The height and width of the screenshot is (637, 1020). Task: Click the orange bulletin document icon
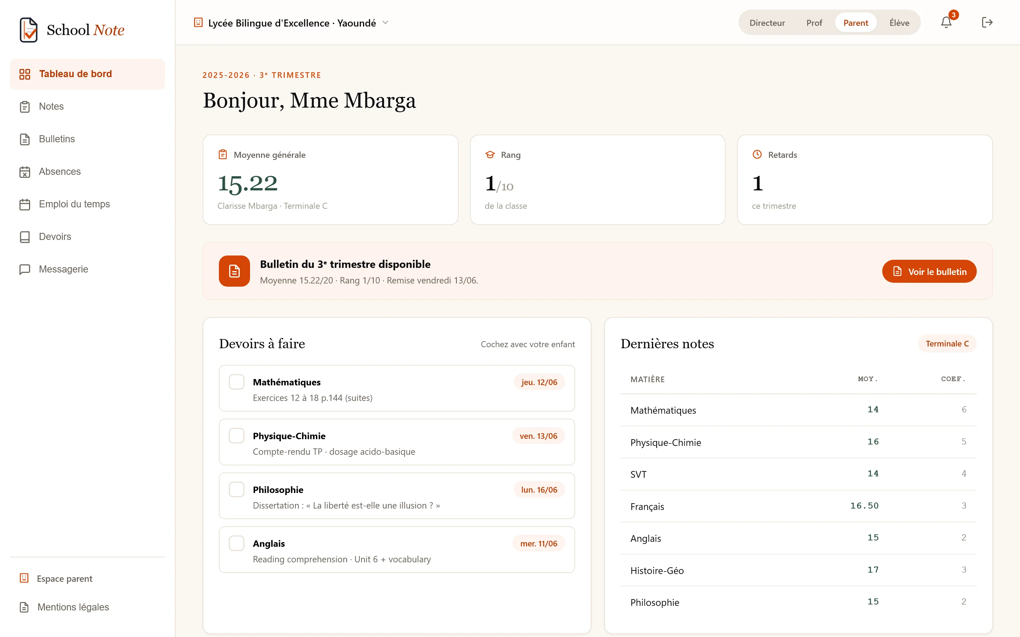pyautogui.click(x=234, y=271)
